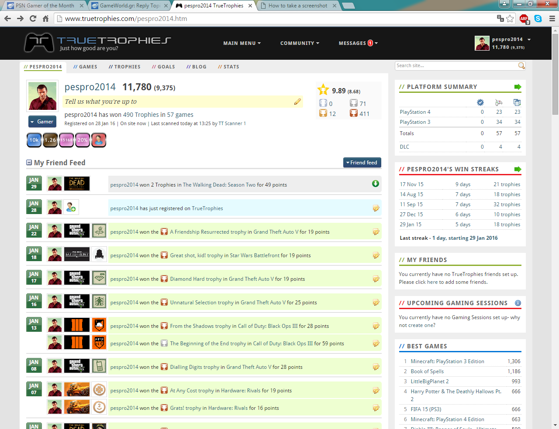Viewport: 559px width, 429px height.
Task: Click the search site input field
Action: pyautogui.click(x=456, y=66)
